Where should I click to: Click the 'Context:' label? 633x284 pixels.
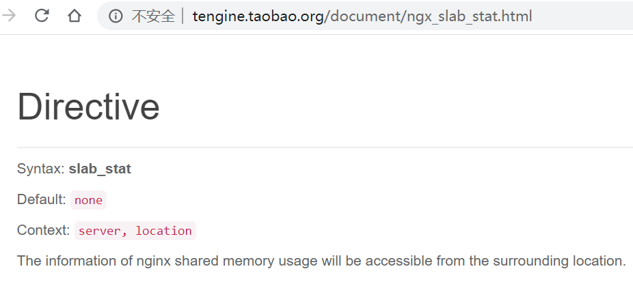point(44,231)
